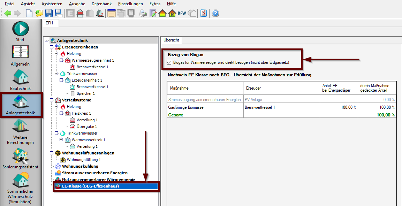Open the Assistenten menu
The image size is (402, 206).
point(52,4)
